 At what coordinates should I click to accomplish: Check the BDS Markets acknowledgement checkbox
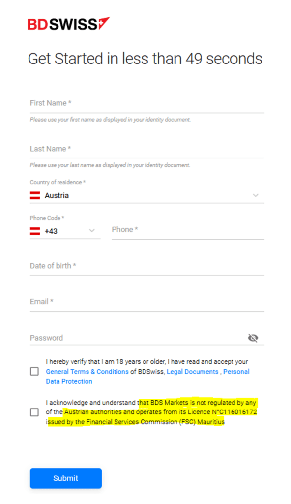[34, 412]
